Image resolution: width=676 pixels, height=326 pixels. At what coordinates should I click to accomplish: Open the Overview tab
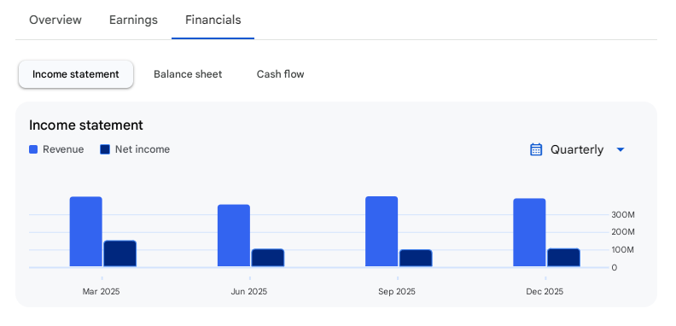click(x=55, y=20)
